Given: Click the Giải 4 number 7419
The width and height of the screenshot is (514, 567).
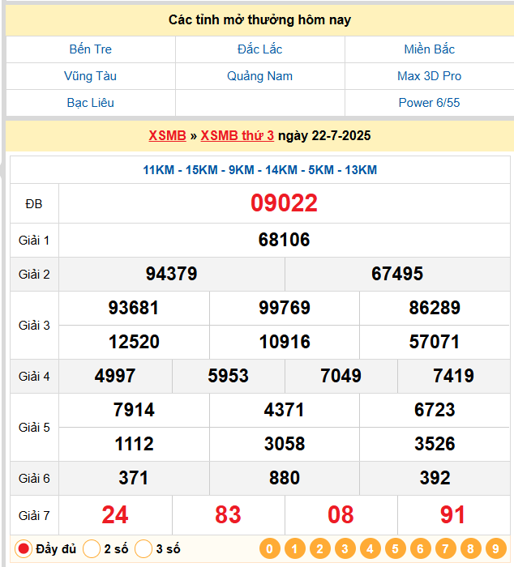Looking at the screenshot, I should 453,376.
